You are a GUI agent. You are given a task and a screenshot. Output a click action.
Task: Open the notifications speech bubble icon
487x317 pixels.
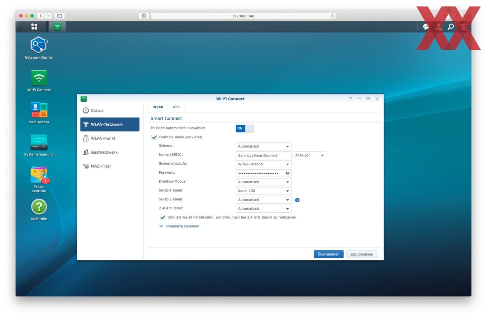tap(426, 26)
